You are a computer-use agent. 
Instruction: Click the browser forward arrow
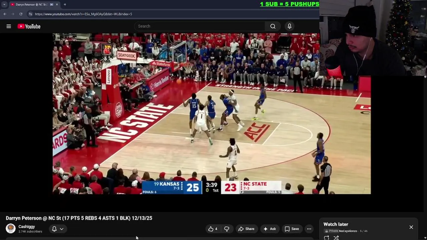(13, 14)
